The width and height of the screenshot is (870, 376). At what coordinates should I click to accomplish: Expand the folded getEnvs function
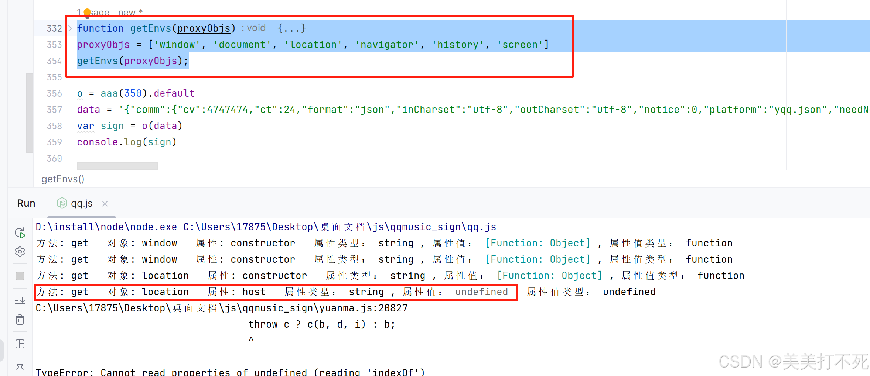point(70,28)
